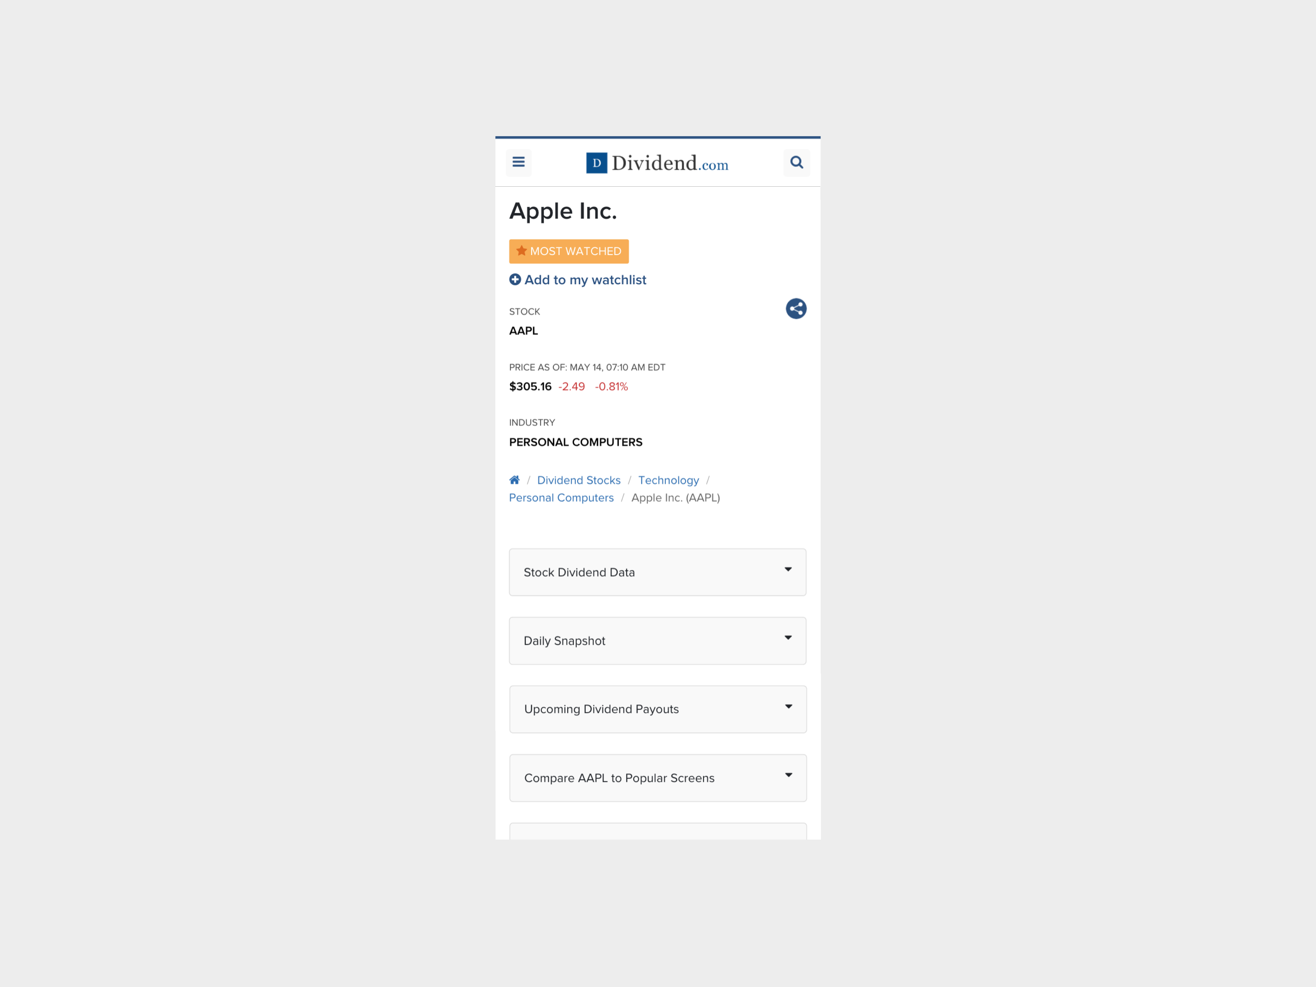
Task: Click the star in Most Watched badge
Action: 522,251
